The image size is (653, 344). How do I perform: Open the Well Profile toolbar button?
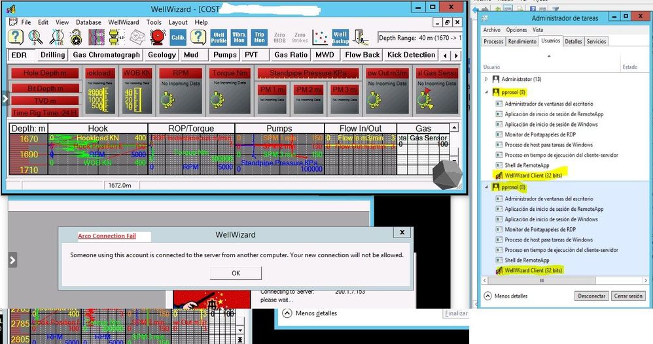point(219,37)
